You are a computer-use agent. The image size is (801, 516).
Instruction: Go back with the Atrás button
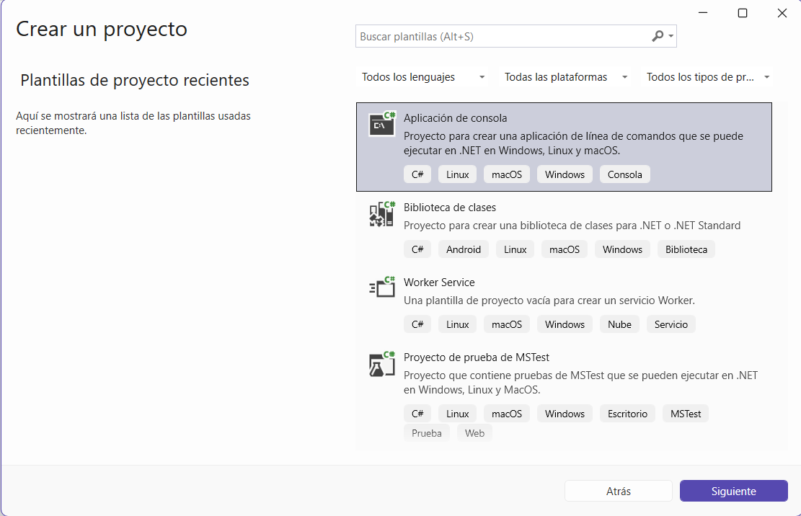[618, 491]
